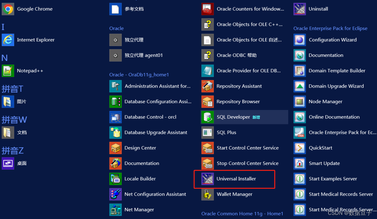
Task: Open SQL Plus icon
Action: (208, 132)
